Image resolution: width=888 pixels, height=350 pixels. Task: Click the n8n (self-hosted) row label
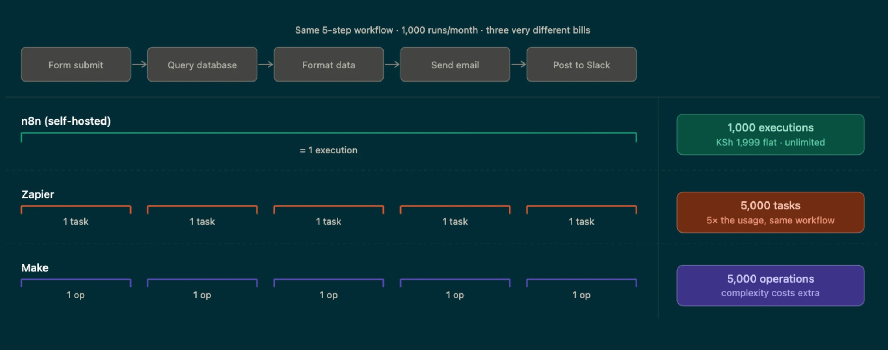(x=66, y=121)
